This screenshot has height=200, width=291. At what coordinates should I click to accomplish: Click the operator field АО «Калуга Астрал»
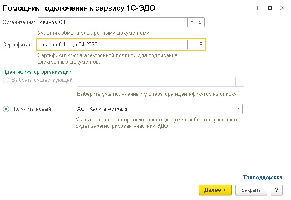tap(155, 109)
